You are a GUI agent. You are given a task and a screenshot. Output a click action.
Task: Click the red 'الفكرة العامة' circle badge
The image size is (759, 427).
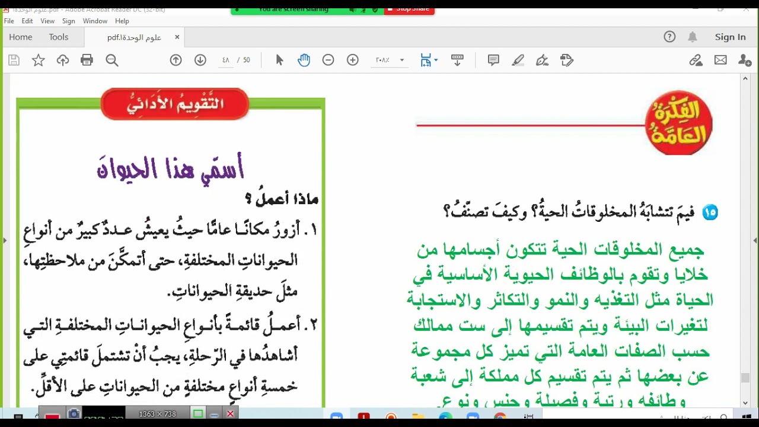click(678, 123)
